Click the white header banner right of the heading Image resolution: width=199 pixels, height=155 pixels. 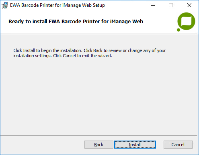pos(160,22)
